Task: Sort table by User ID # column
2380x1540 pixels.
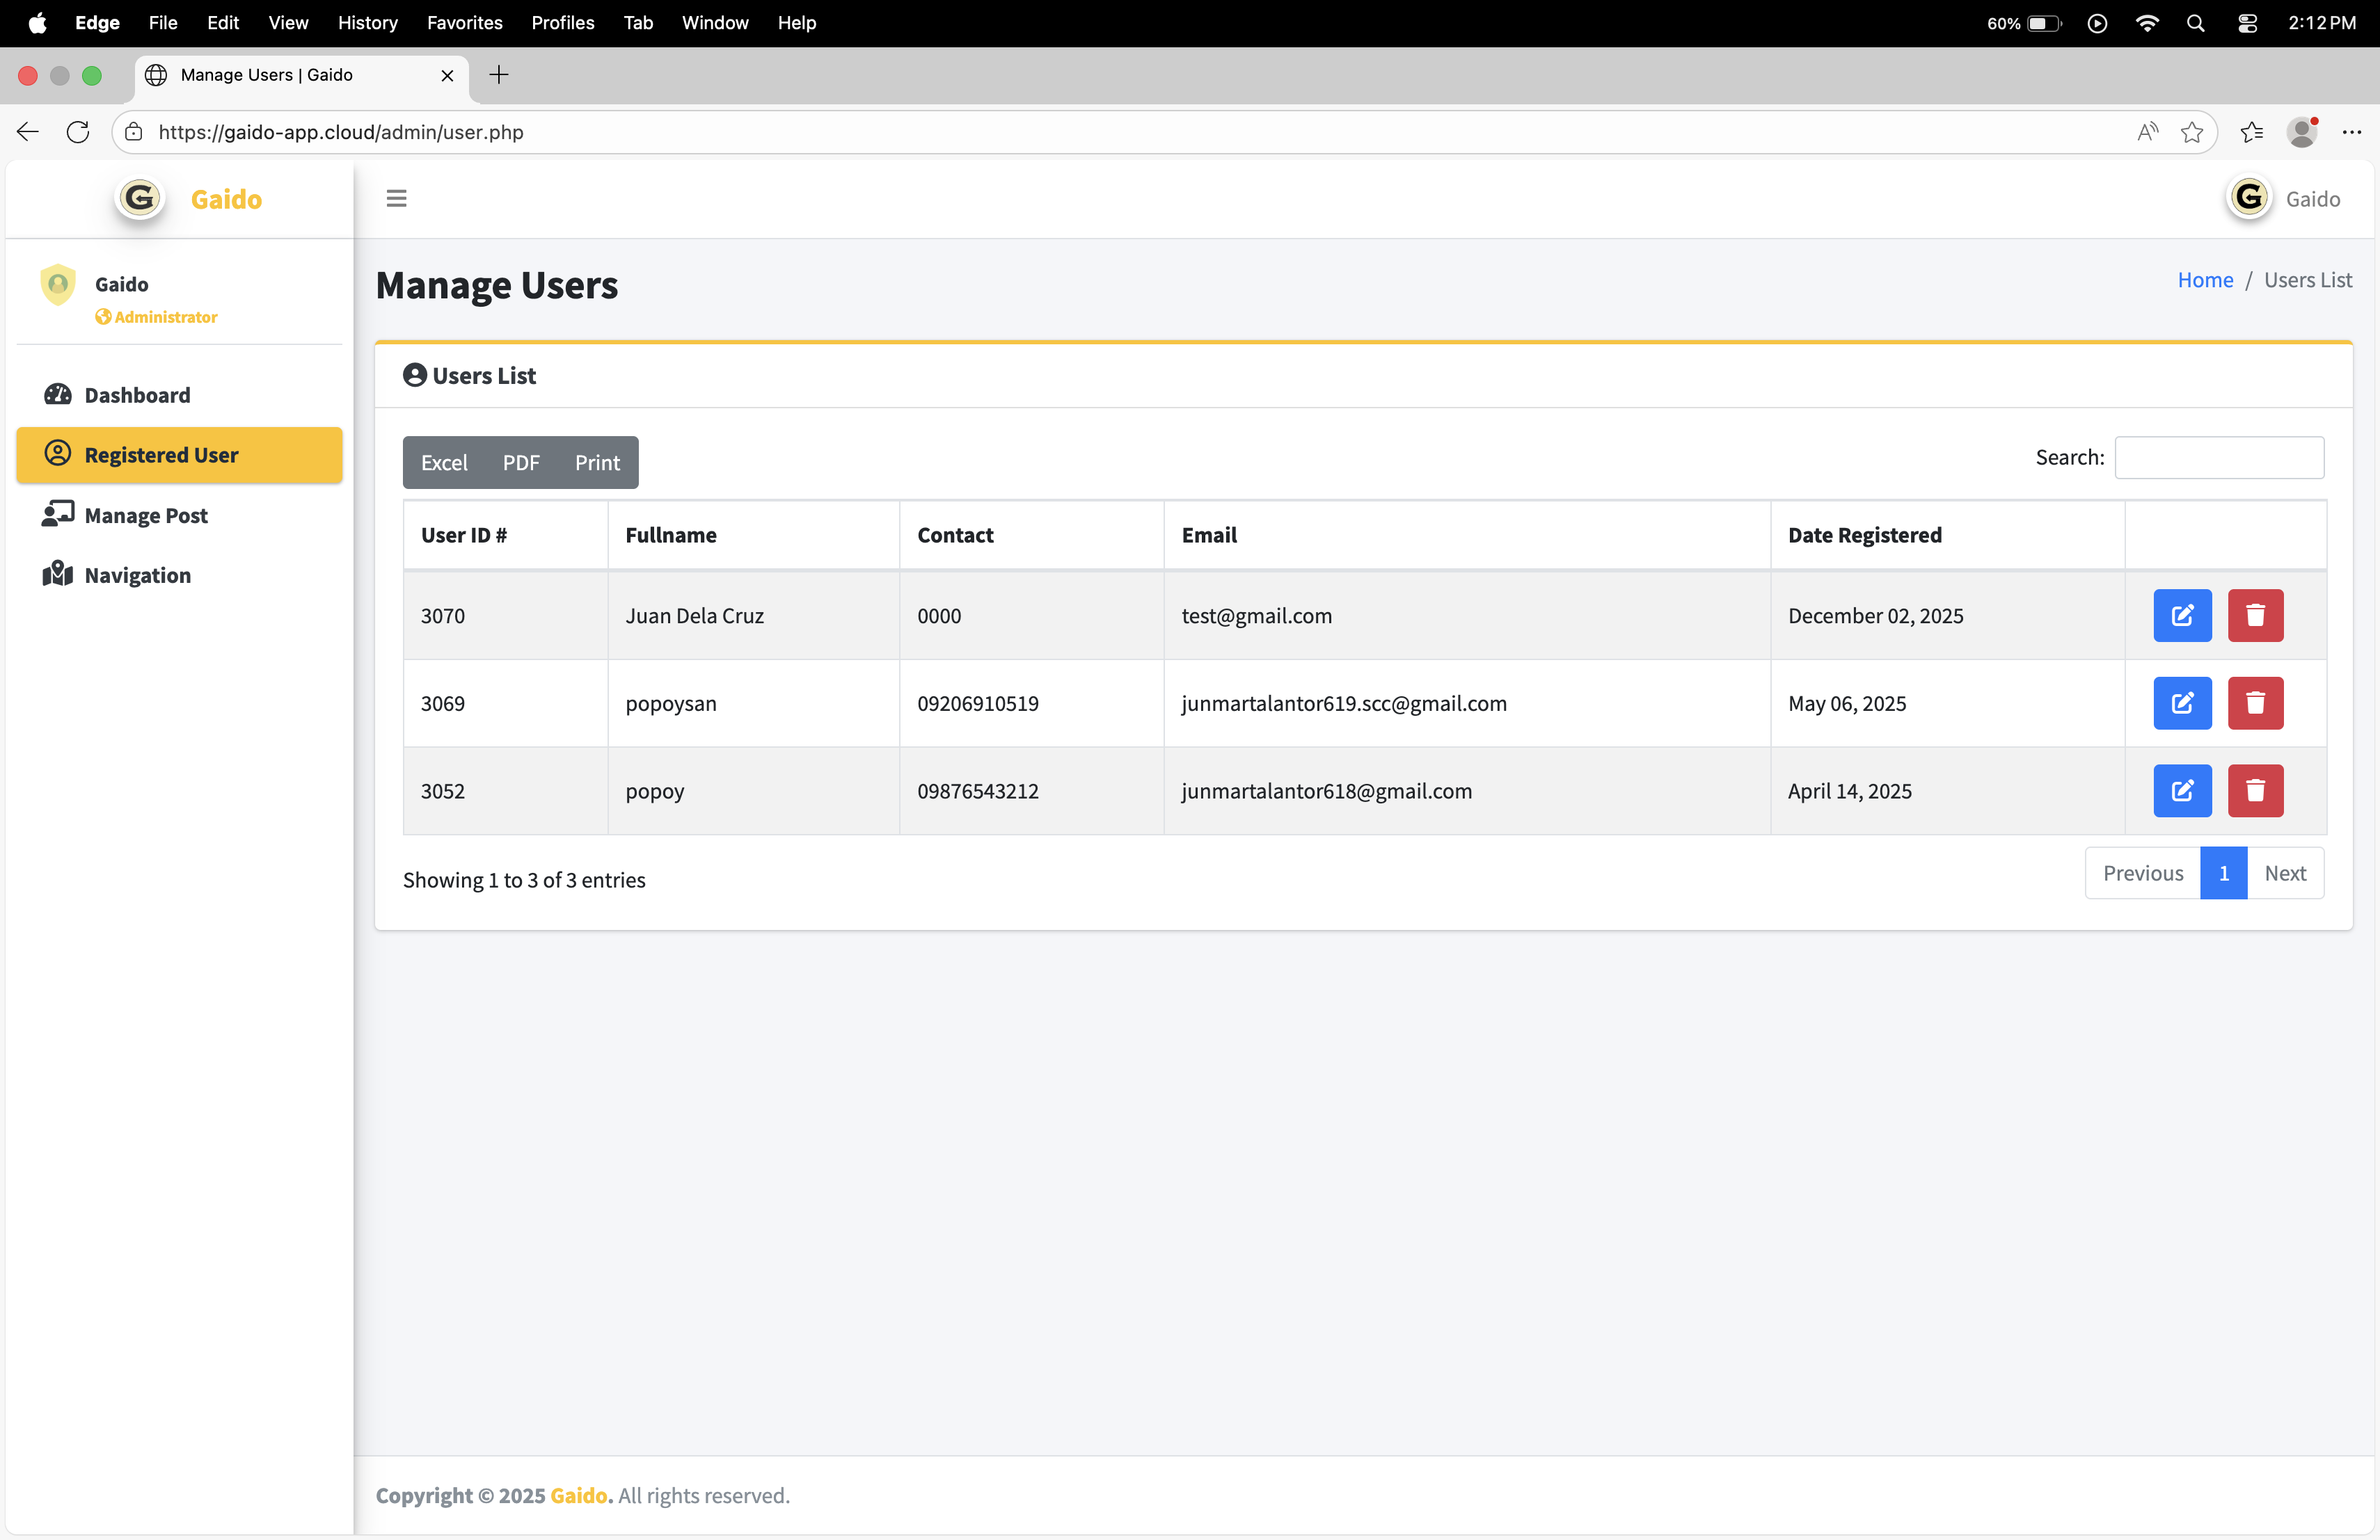Action: pos(464,535)
